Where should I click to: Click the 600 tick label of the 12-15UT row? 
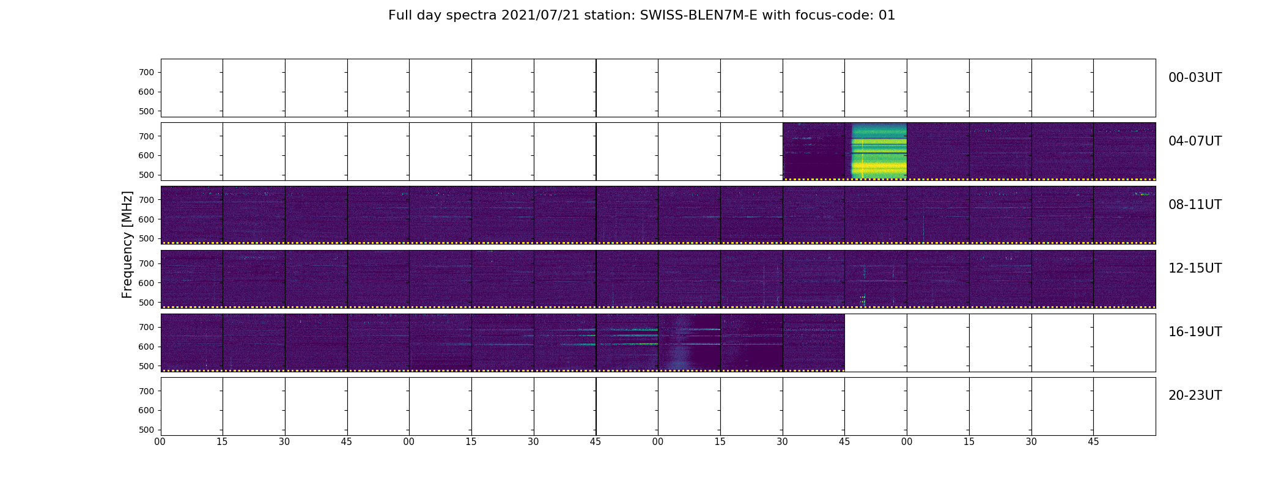146,283
